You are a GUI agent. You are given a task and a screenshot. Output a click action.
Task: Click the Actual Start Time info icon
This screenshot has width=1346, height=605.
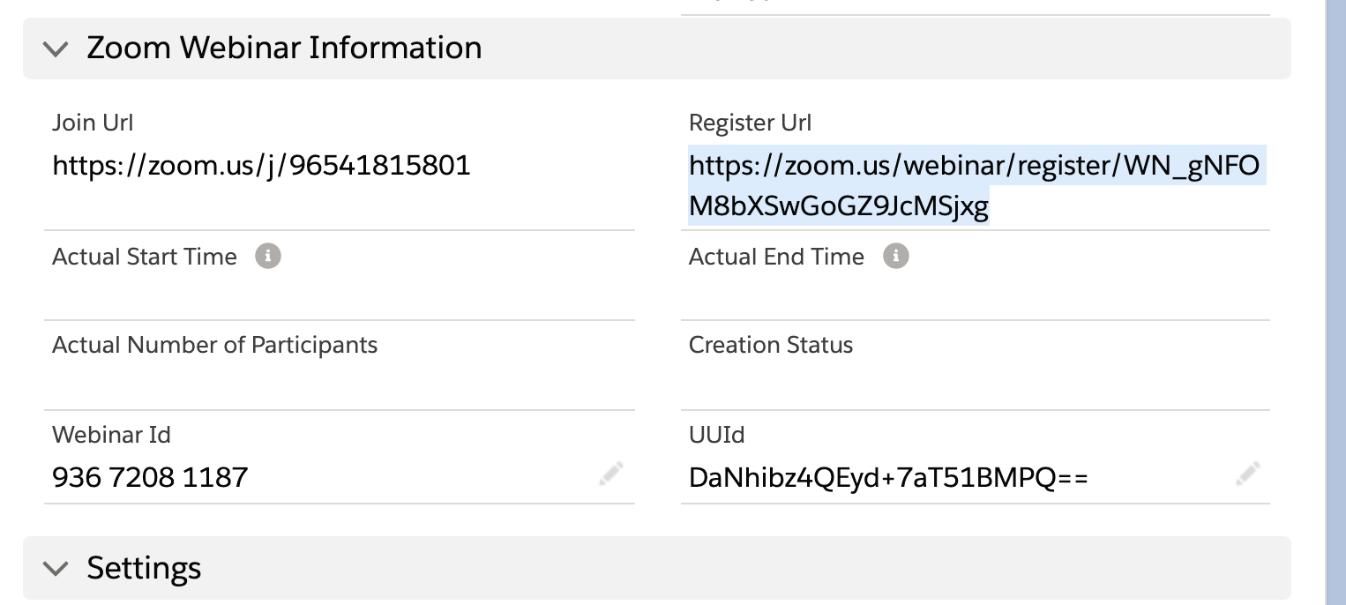pyautogui.click(x=268, y=257)
